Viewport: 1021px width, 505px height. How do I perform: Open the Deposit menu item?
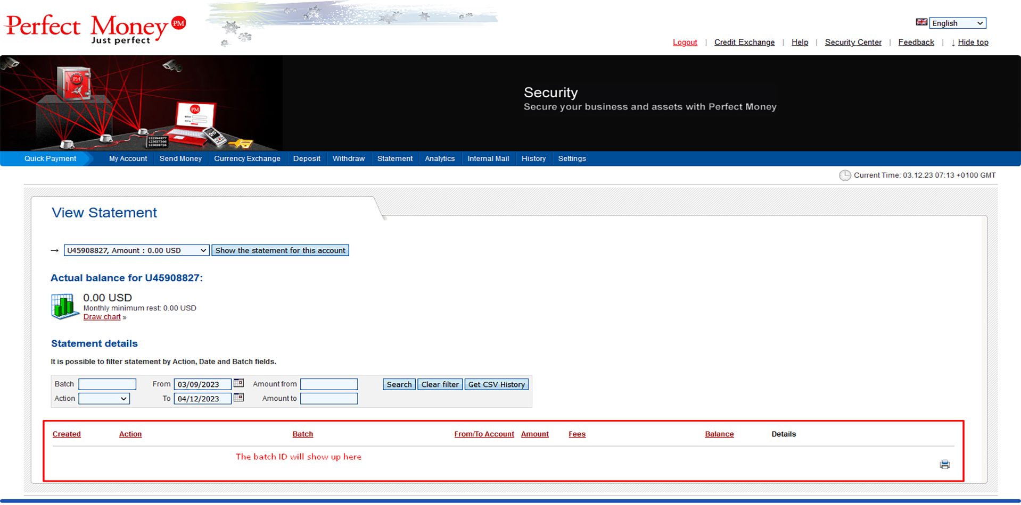point(307,158)
